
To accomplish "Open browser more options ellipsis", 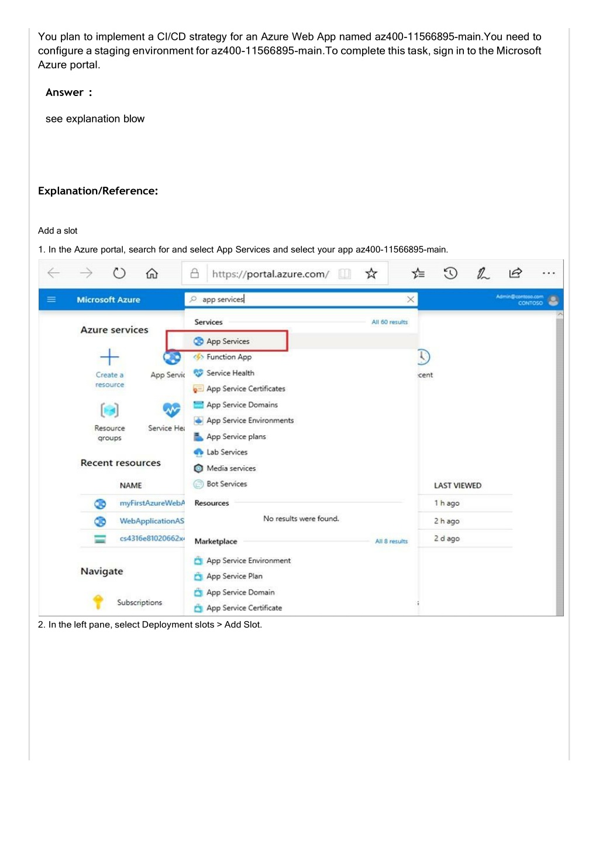I will pyautogui.click(x=549, y=273).
